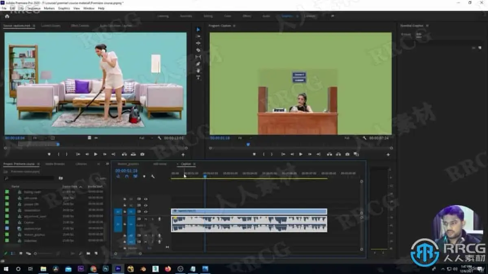The width and height of the screenshot is (488, 274).
Task: Switch to Editing workspace
Action: click(x=208, y=16)
